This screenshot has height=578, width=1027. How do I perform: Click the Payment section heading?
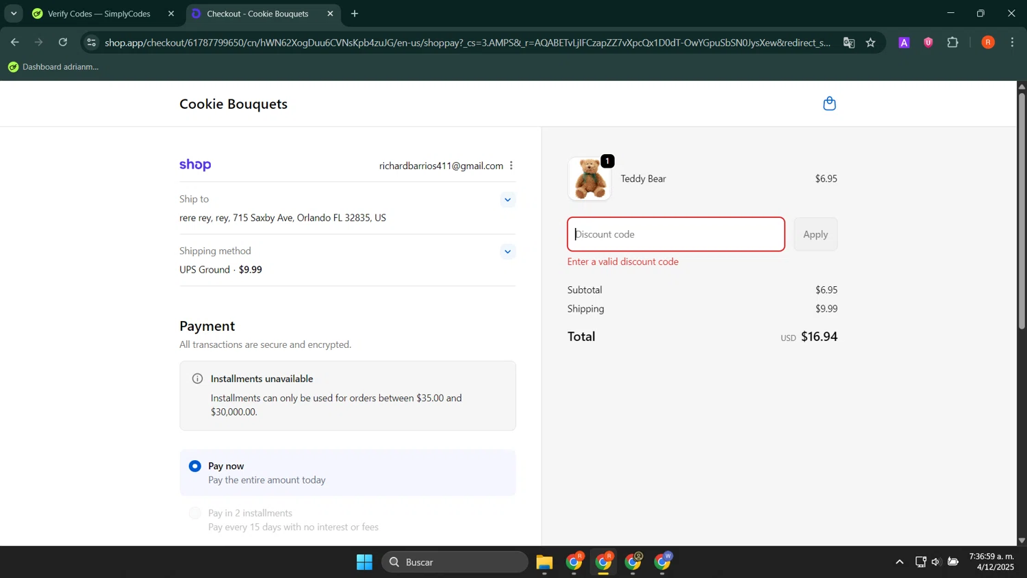pos(207,326)
